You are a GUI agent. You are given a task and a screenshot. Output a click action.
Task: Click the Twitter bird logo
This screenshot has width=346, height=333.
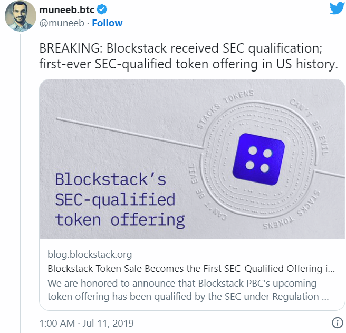[337, 9]
